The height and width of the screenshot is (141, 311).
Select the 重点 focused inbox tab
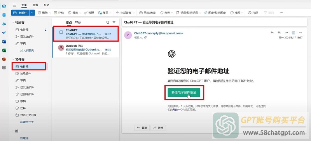click(69, 23)
